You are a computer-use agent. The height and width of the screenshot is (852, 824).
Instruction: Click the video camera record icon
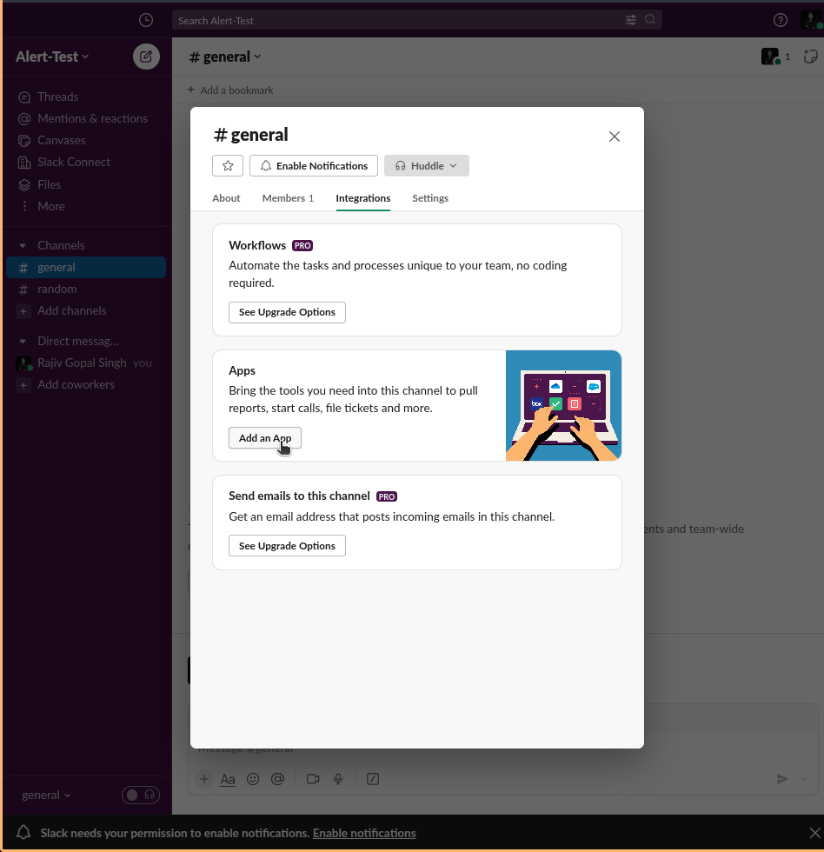point(314,779)
